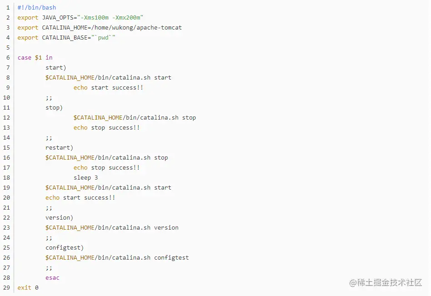
Task: Click the #!/bin/bash shebang line
Action: tap(37, 8)
